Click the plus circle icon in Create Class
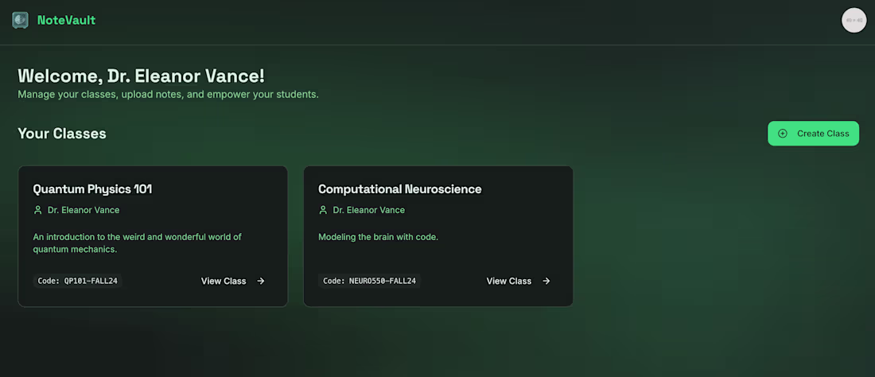 783,134
